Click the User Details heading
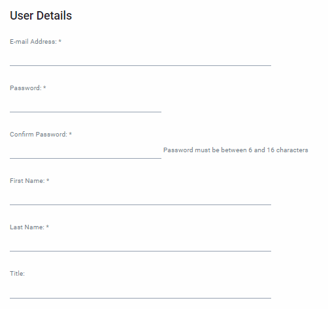The height and width of the screenshot is (309, 328). 41,16
